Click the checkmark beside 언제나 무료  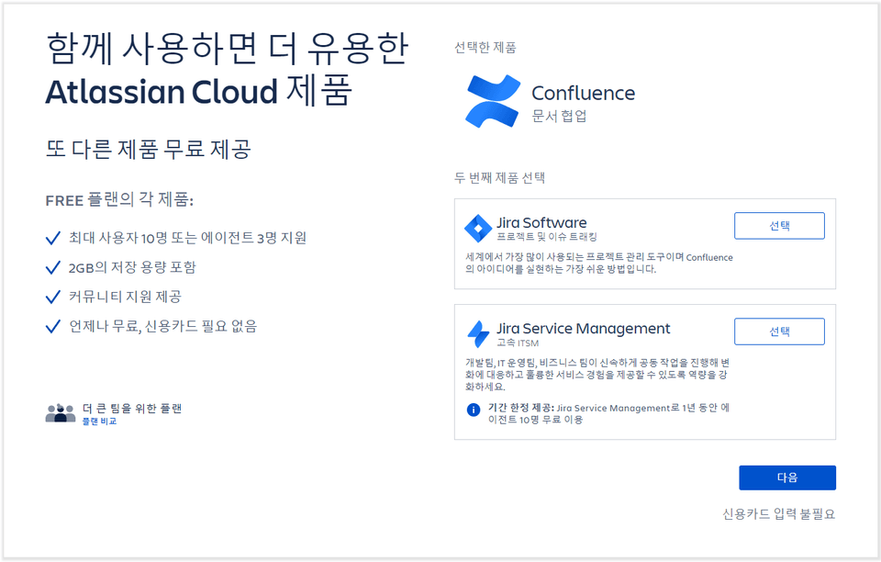53,327
